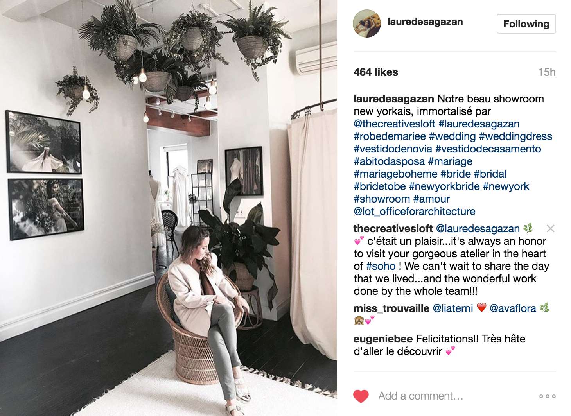This screenshot has height=416, width=571.
Task: Click the 15h post timestamp
Action: [x=547, y=72]
